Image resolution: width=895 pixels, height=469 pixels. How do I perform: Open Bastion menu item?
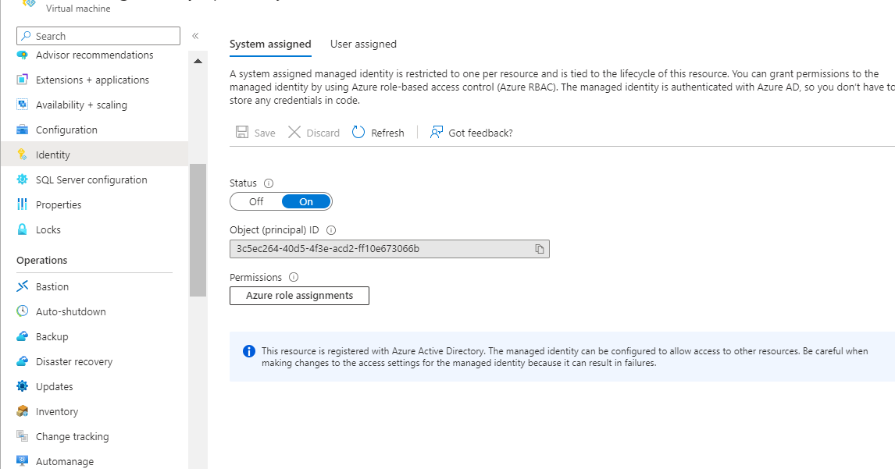click(x=94, y=286)
